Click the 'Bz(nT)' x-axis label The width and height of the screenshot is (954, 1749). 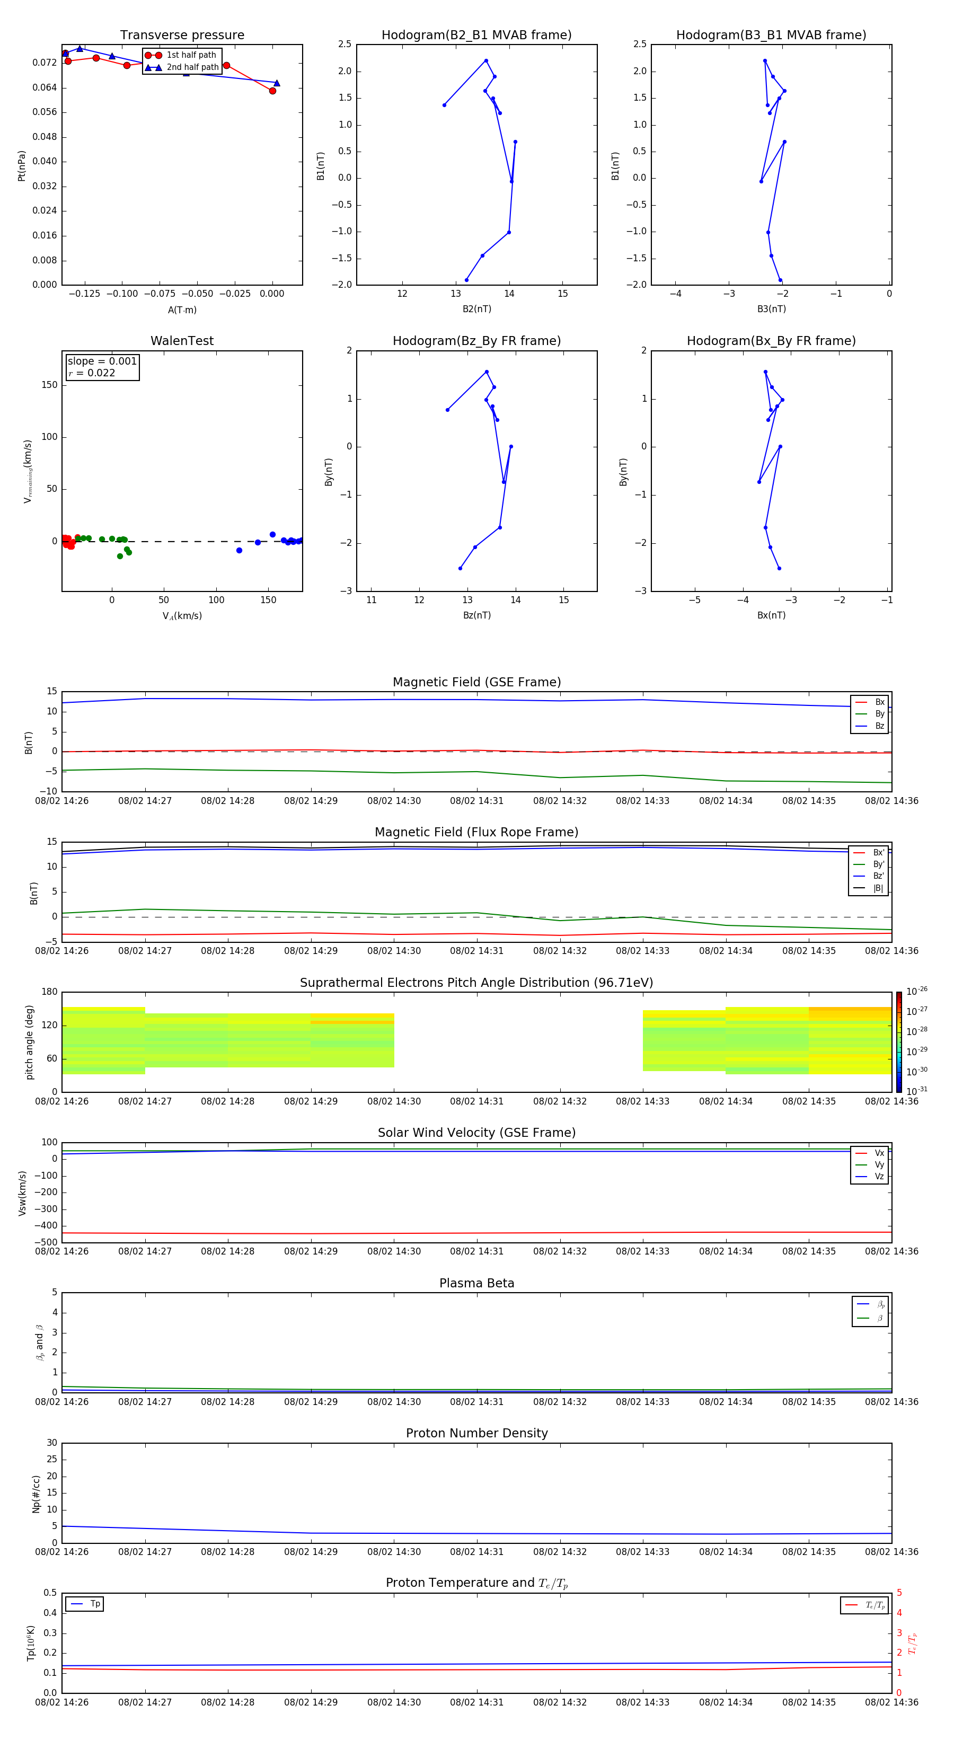coord(476,615)
